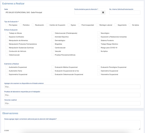Choose Cambio de Ocupación radio option
The height and width of the screenshot is (133, 145).
point(47,25)
